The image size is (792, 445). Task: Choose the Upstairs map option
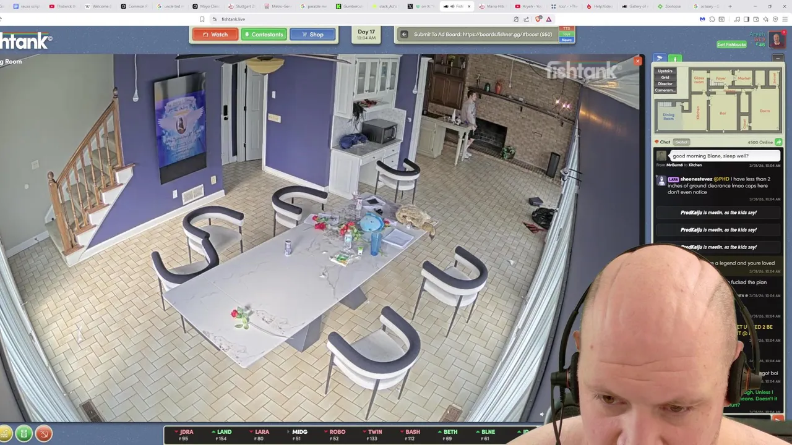[x=665, y=71]
